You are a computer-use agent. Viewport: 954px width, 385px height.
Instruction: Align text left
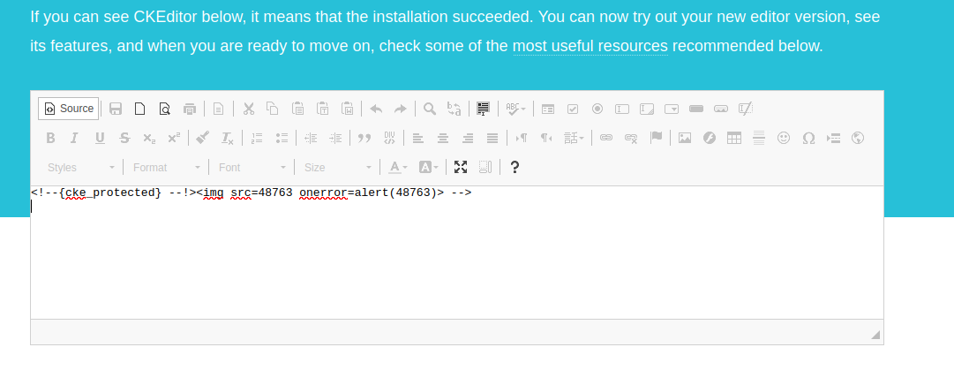[x=418, y=138]
